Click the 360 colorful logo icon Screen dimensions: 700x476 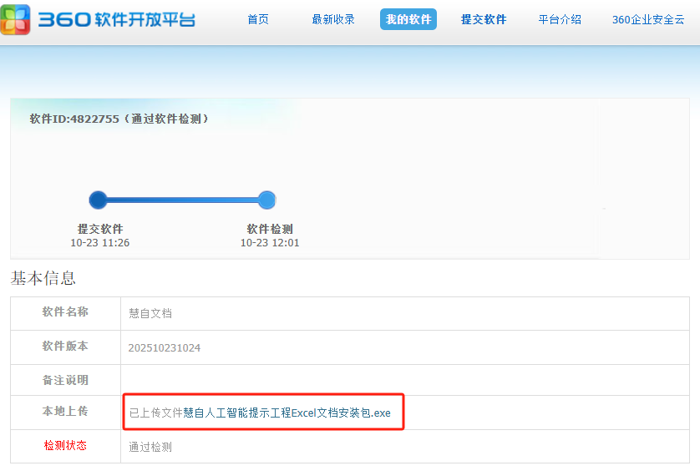pos(17,19)
